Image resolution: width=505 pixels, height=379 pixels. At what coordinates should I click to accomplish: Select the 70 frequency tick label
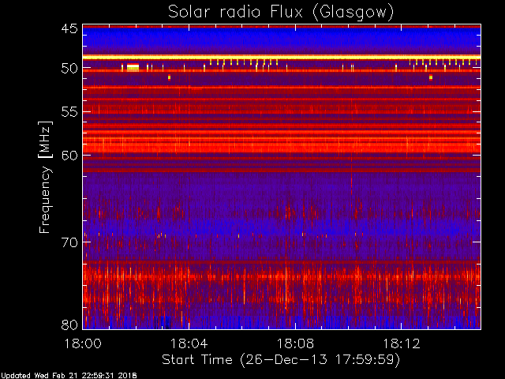point(69,242)
